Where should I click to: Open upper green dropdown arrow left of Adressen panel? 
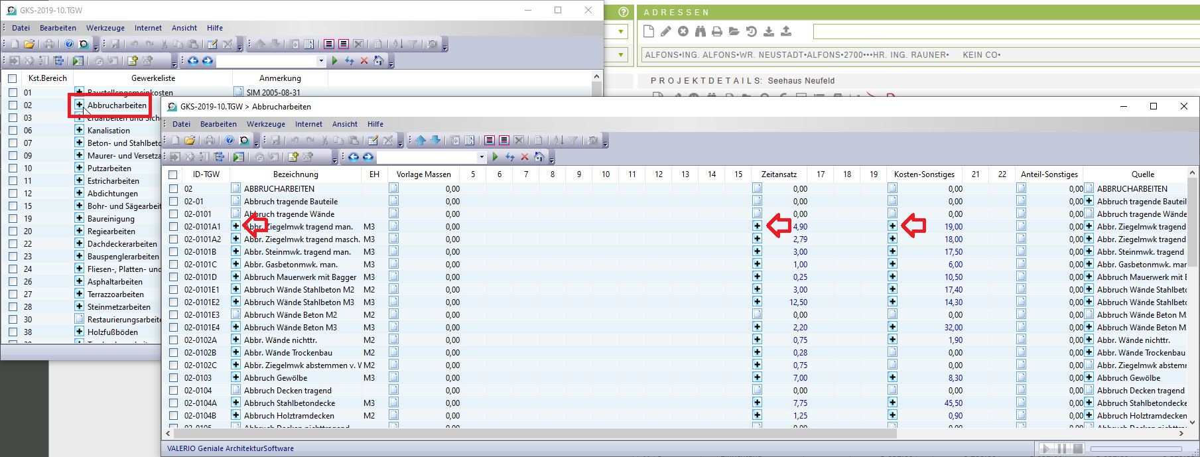[x=622, y=32]
